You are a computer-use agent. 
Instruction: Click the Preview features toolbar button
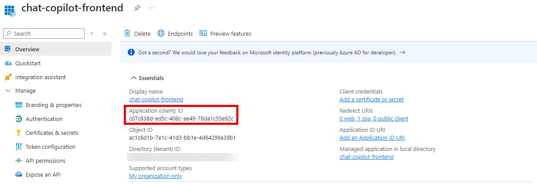(x=225, y=33)
